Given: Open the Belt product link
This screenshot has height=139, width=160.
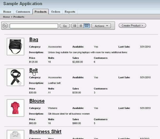Looking at the screenshot, I should [x=34, y=70].
